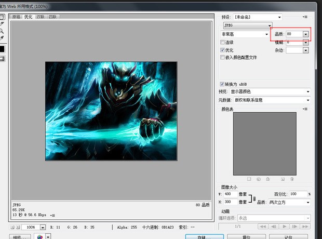Select the Hand tool
The image size is (322, 239).
point(2,16)
